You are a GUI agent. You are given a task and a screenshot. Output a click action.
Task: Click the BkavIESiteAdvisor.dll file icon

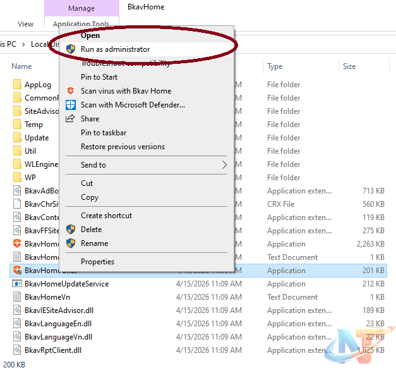17,310
